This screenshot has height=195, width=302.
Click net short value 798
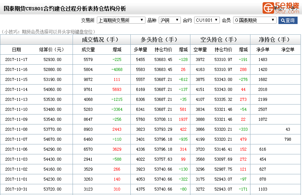point(288,139)
